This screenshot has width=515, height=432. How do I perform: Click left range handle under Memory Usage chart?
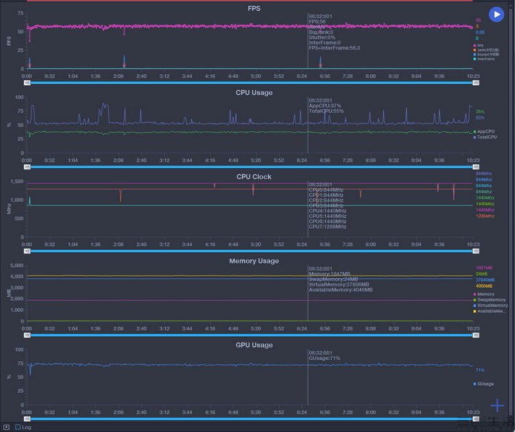coord(27,335)
